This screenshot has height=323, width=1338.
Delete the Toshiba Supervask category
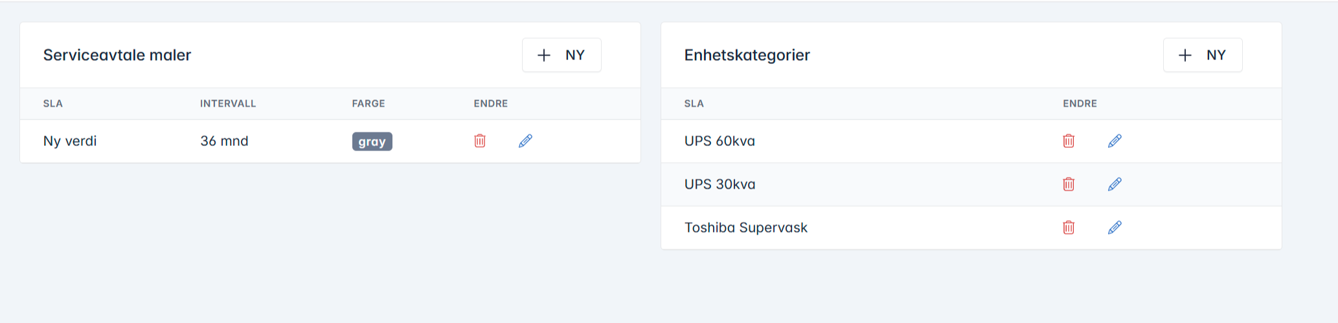(x=1069, y=227)
